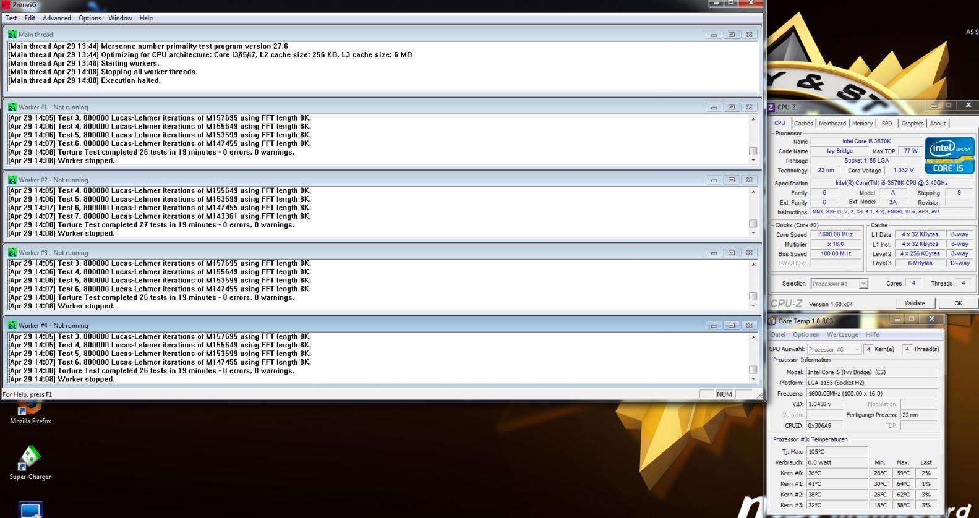Minimize the Worker #1 child window

point(714,107)
